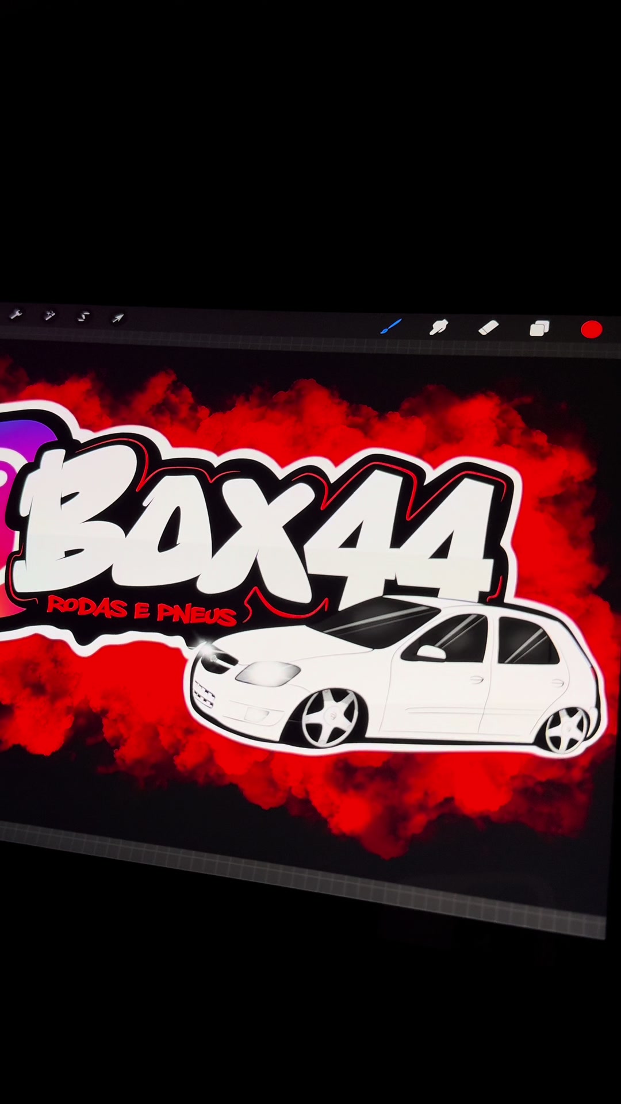Screen dimensions: 621x1104
Task: Open the red color picker swatch
Action: click(592, 329)
